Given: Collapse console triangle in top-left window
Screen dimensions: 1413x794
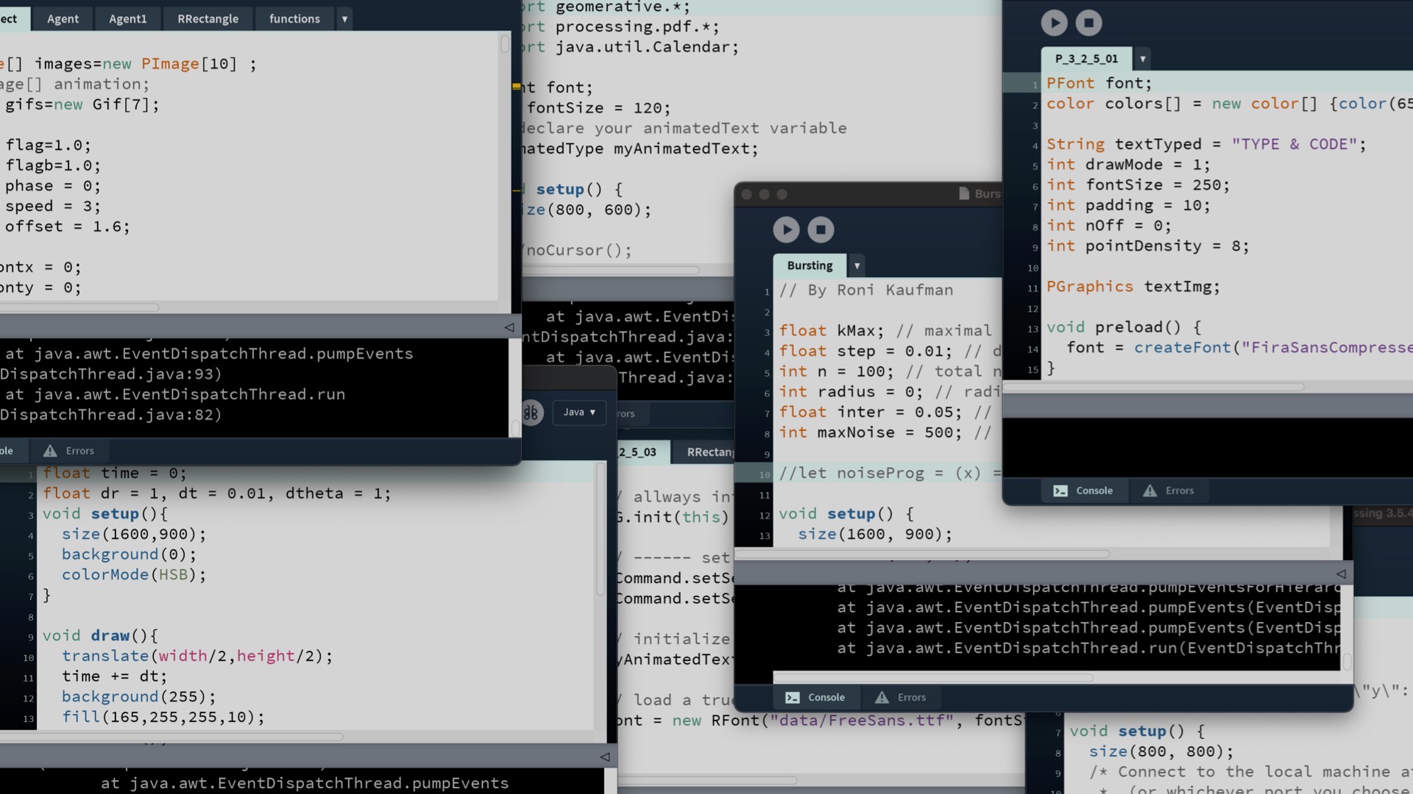Looking at the screenshot, I should (x=509, y=328).
